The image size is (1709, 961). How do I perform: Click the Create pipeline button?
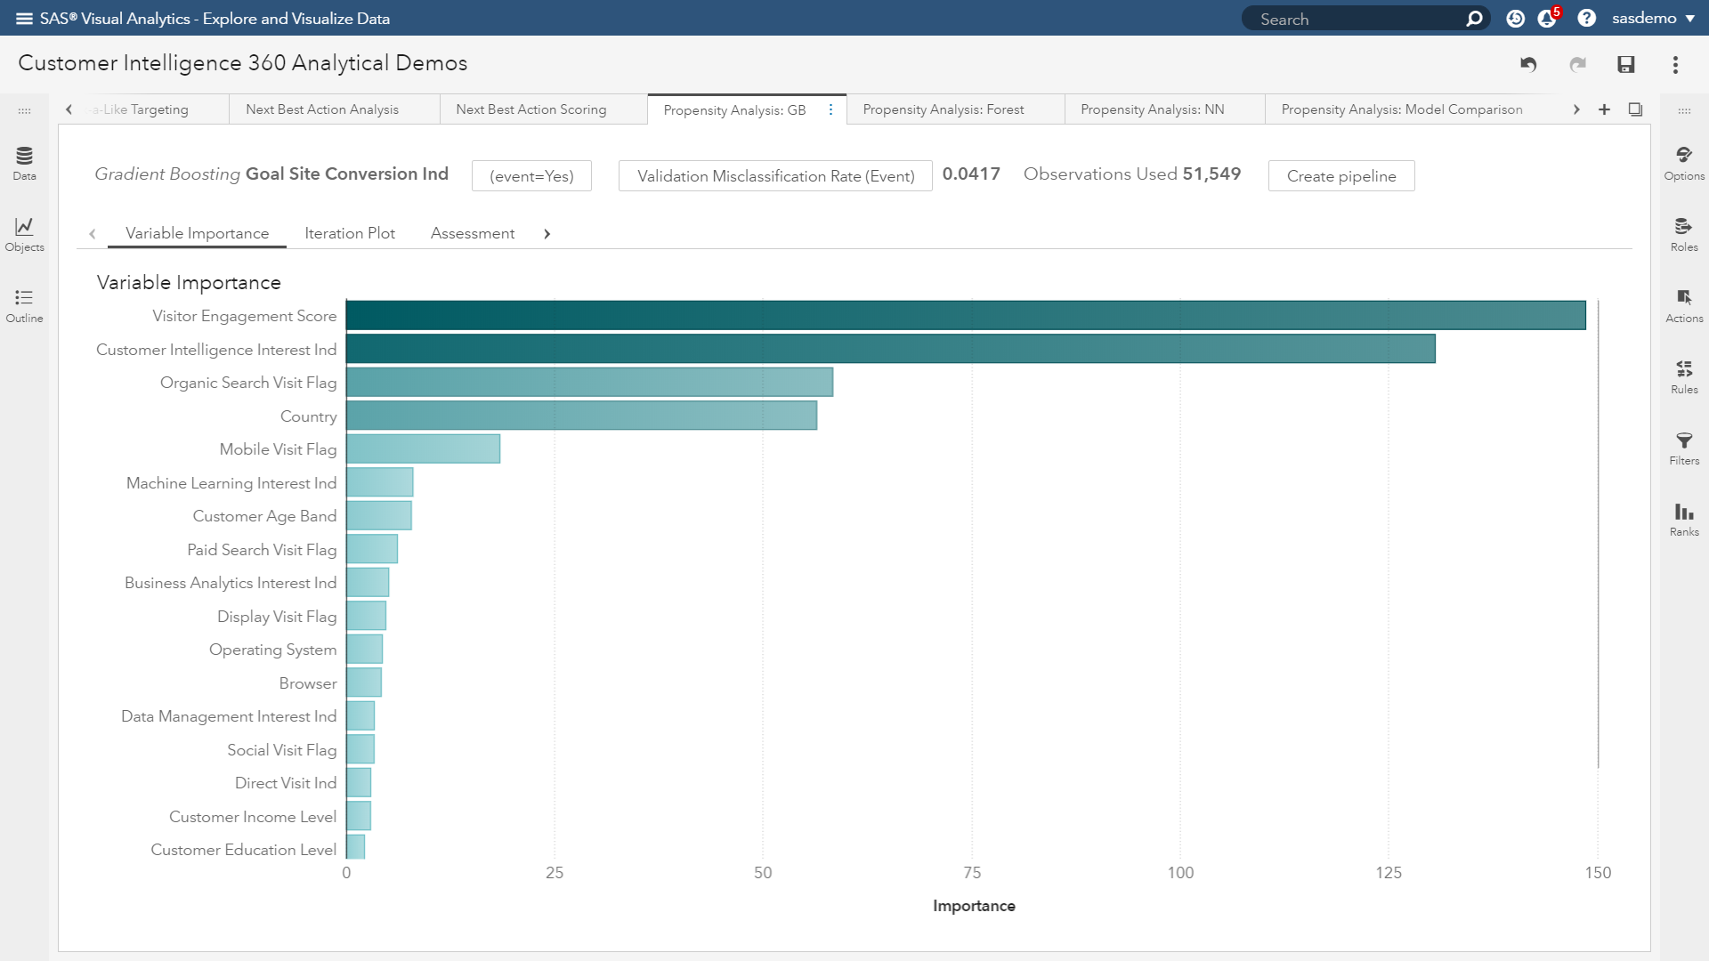(1340, 176)
